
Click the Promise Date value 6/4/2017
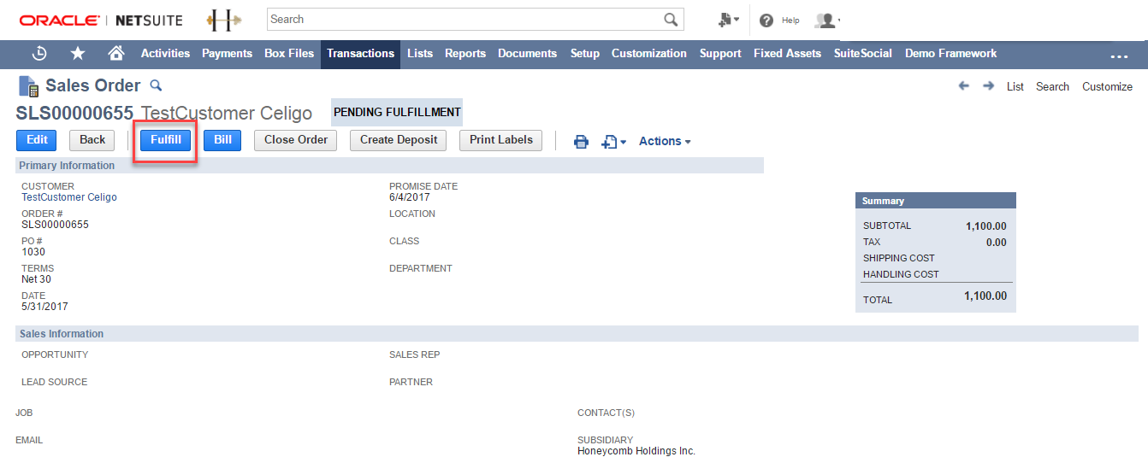[410, 197]
